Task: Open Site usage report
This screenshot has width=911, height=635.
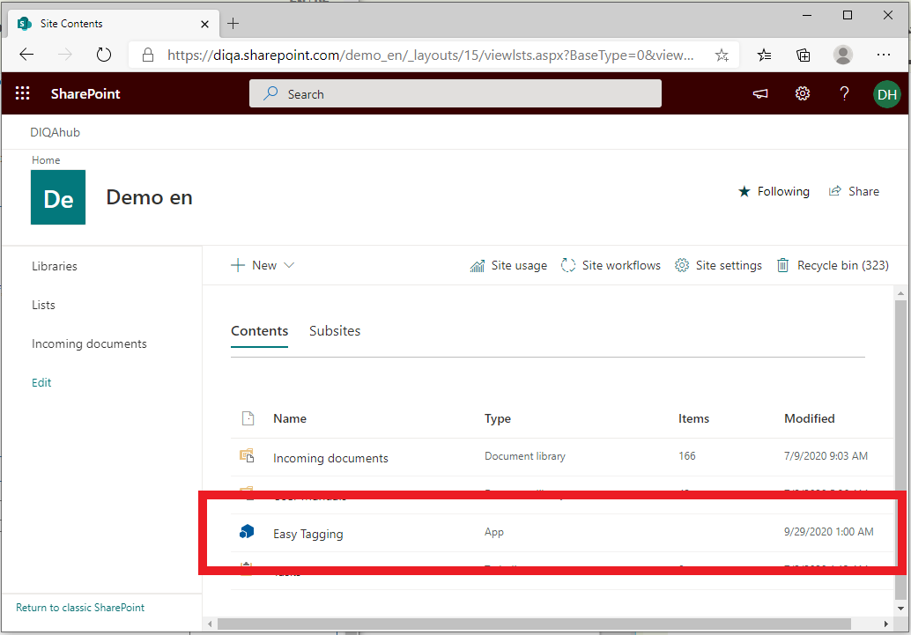Action: pyautogui.click(x=508, y=265)
